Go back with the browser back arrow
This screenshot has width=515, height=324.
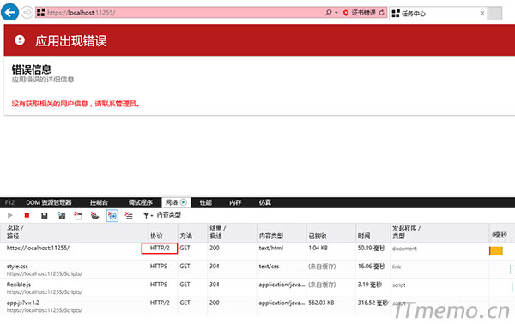click(x=9, y=12)
